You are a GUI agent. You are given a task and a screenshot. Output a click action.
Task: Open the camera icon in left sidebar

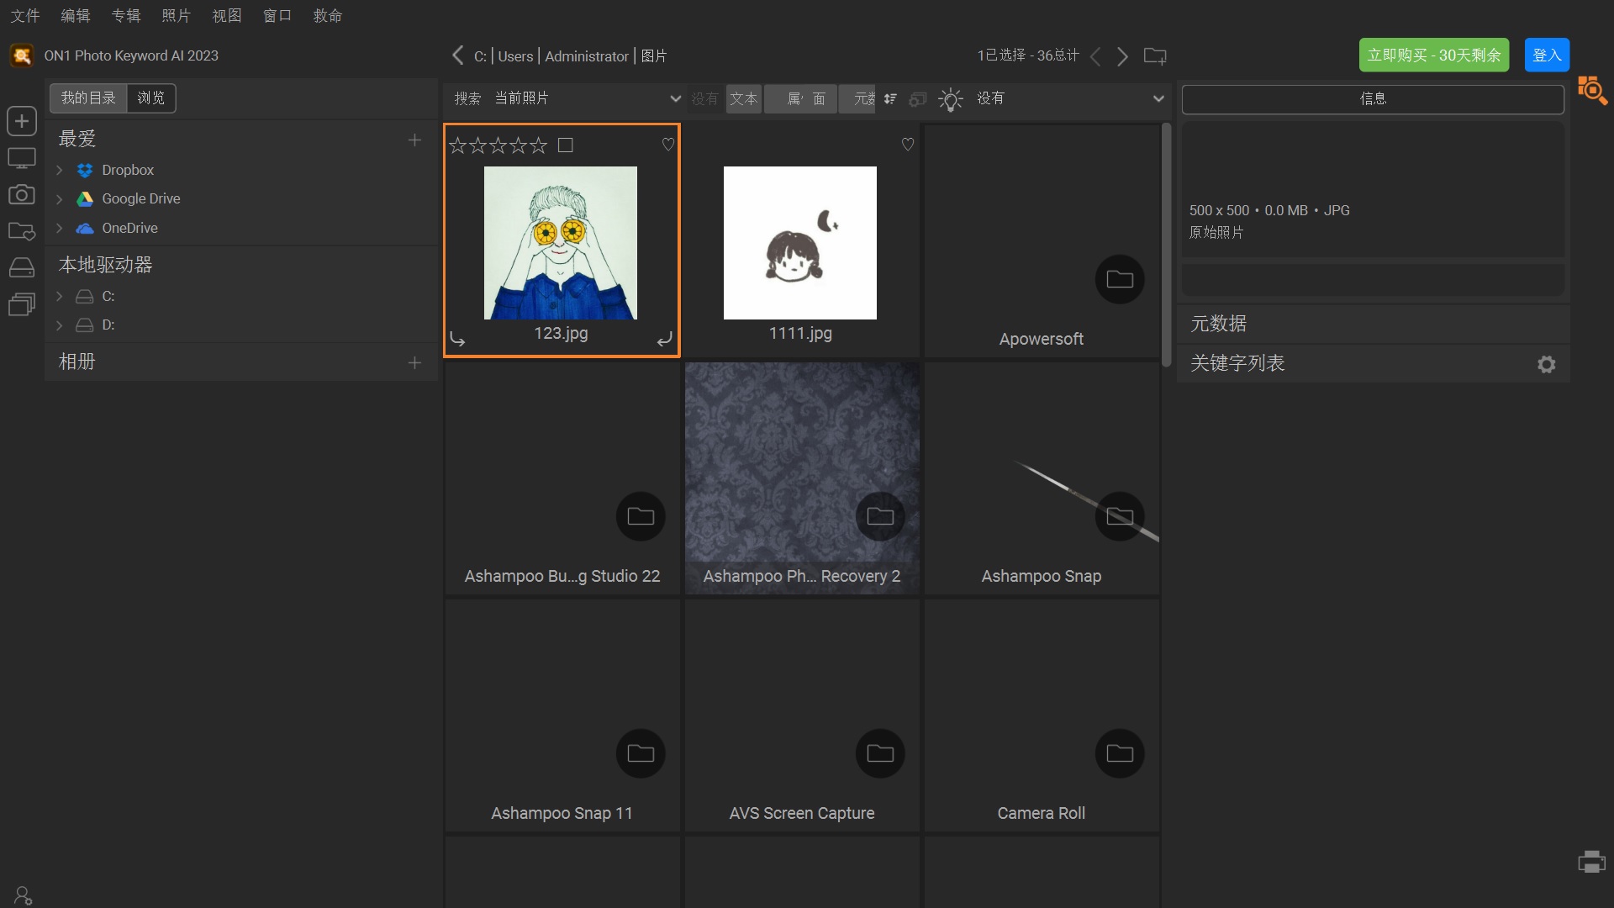point(22,194)
